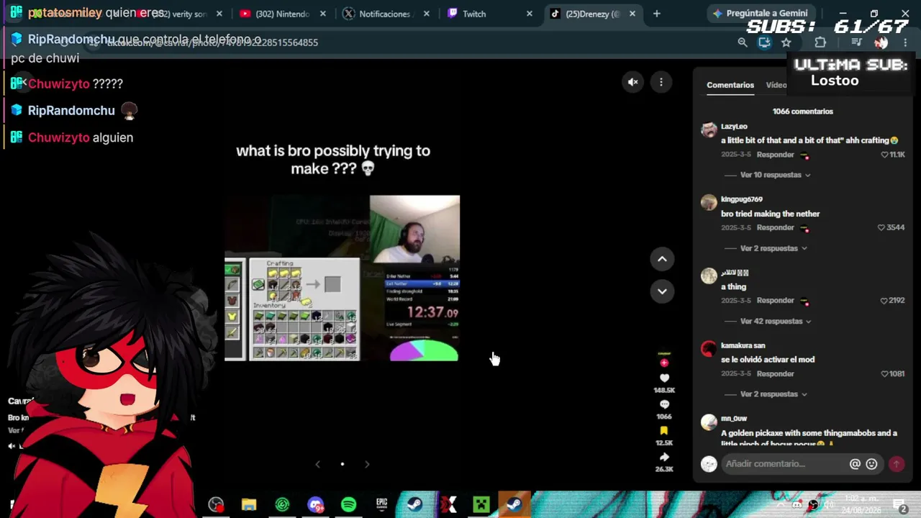Open OBS Studio from the taskbar
Image resolution: width=921 pixels, height=518 pixels.
216,504
